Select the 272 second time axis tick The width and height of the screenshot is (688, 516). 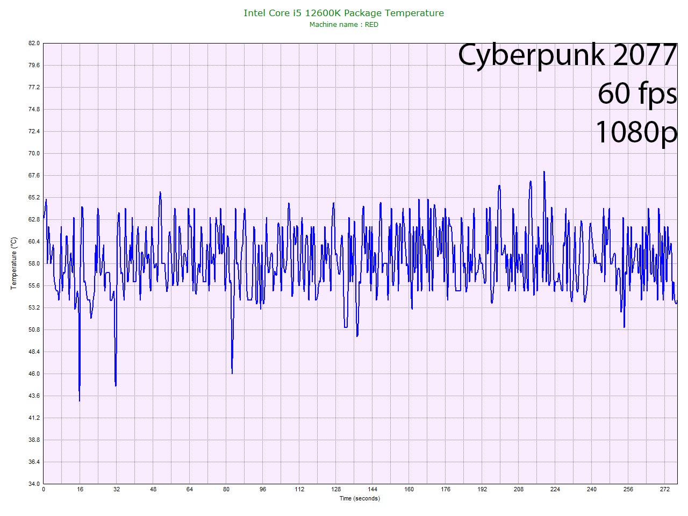click(x=665, y=489)
